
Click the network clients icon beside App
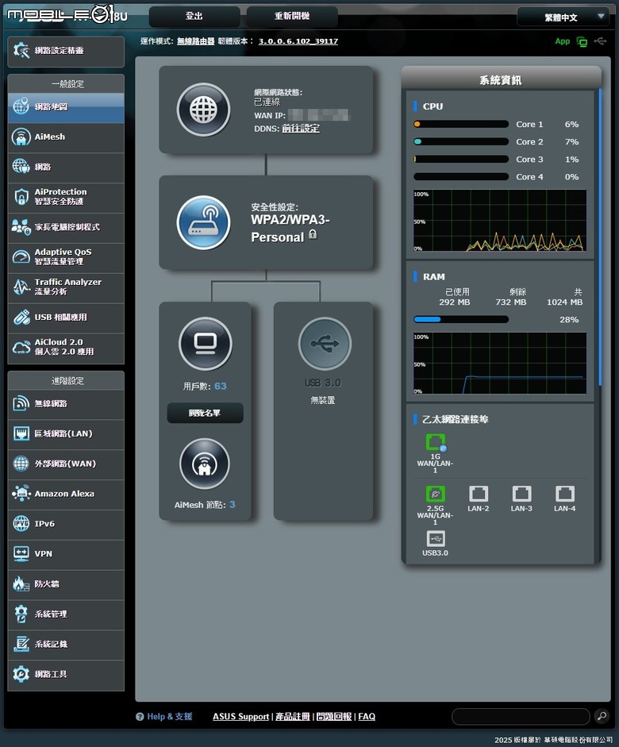582,41
